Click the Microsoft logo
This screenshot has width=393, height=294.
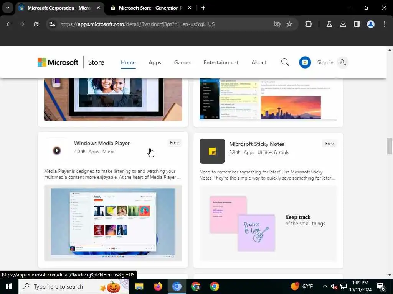pyautogui.click(x=58, y=62)
